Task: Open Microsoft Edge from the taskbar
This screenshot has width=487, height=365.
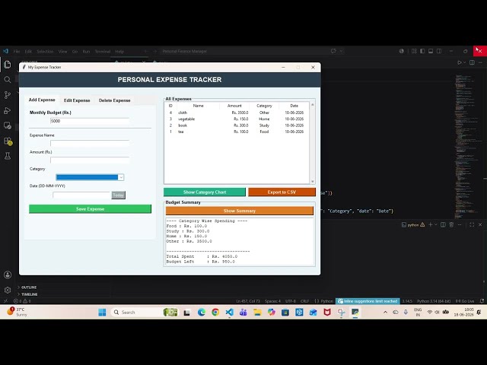Action: click(x=202, y=313)
